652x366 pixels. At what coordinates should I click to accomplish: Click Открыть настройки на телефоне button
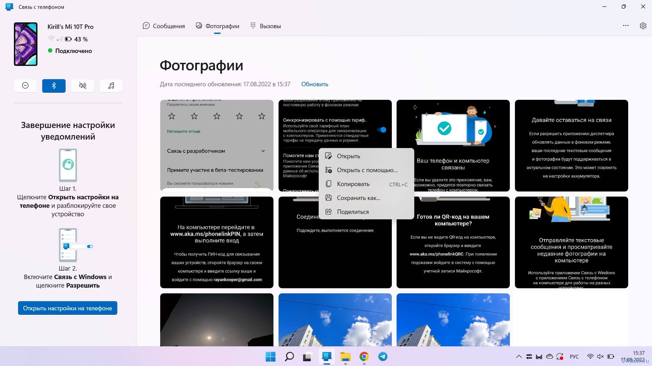pyautogui.click(x=68, y=308)
